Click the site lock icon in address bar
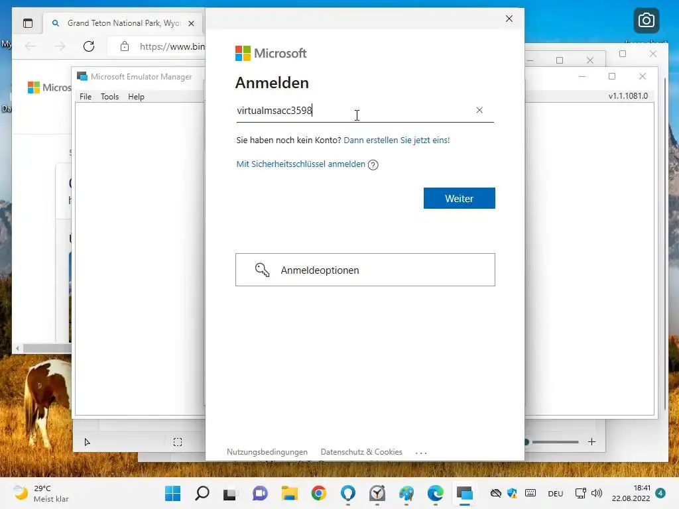The height and width of the screenshot is (509, 679). click(125, 46)
